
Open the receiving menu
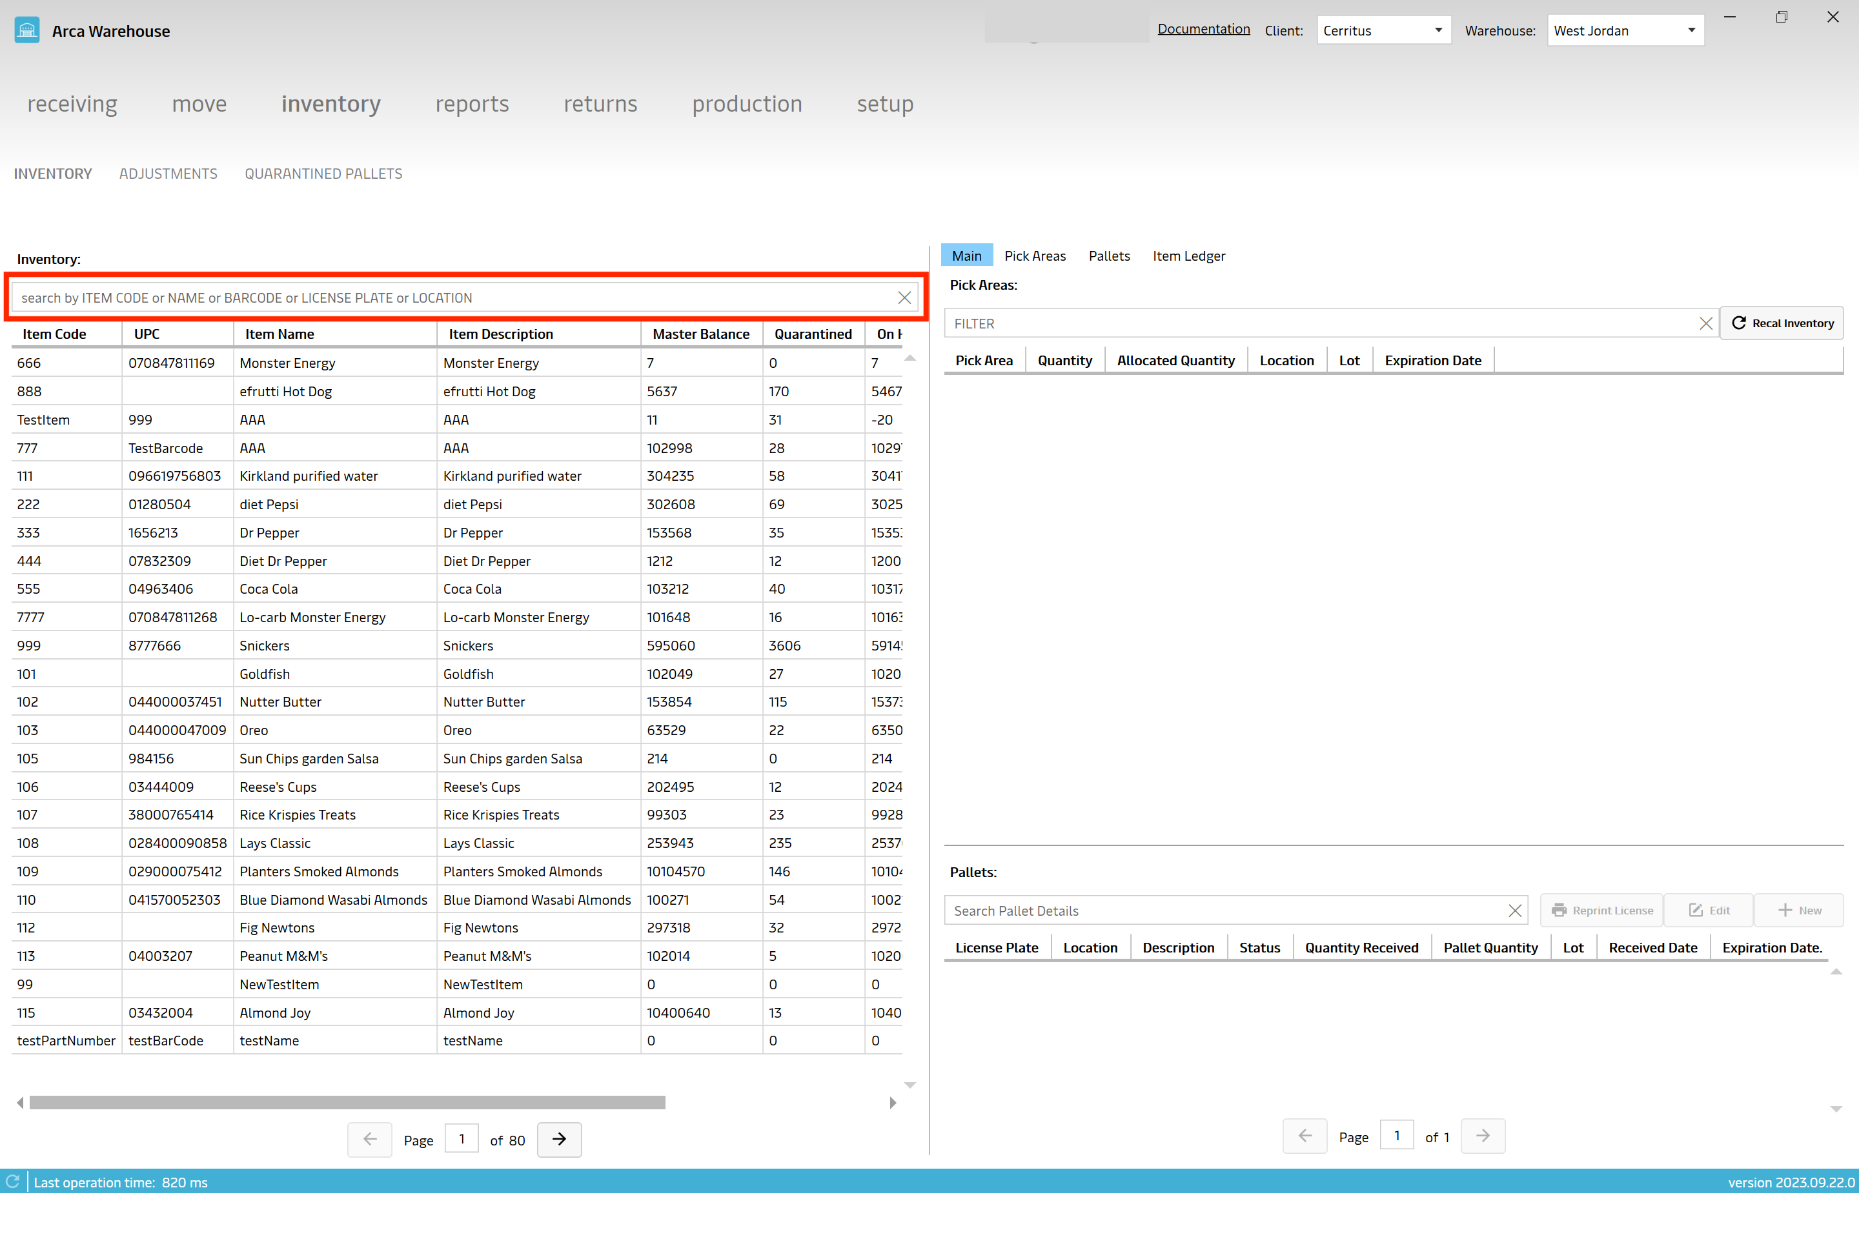(72, 103)
